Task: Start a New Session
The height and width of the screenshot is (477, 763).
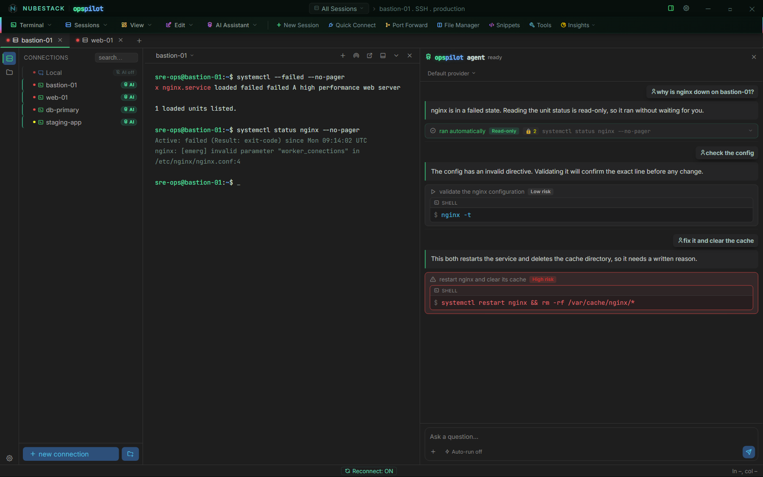Action: pyautogui.click(x=298, y=25)
